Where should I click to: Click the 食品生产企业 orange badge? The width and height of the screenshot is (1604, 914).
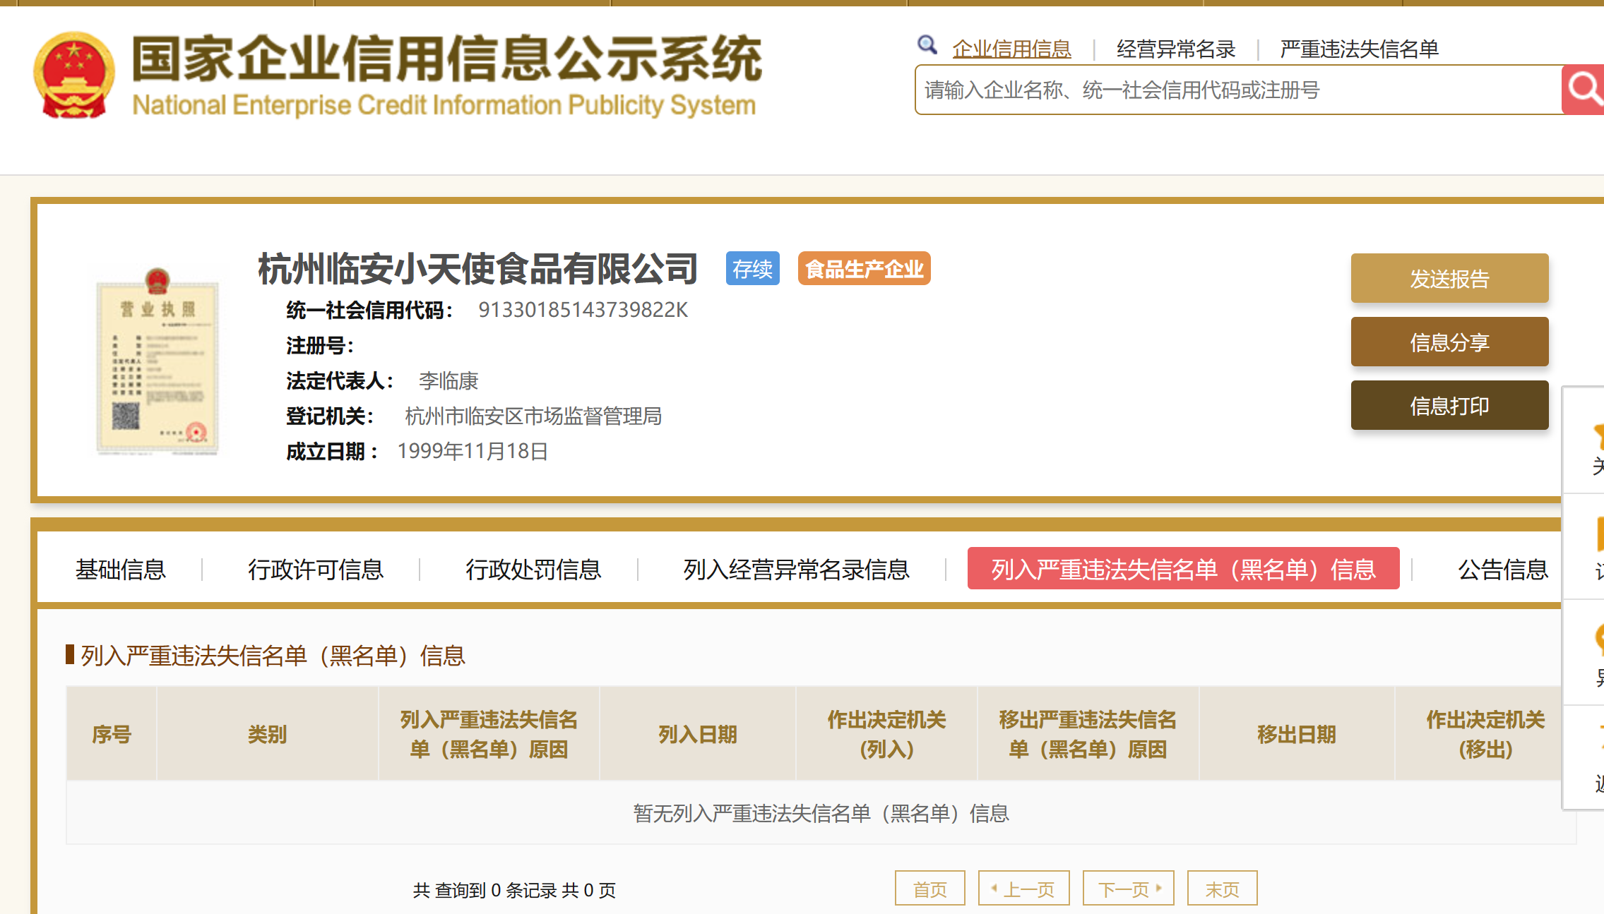click(864, 268)
